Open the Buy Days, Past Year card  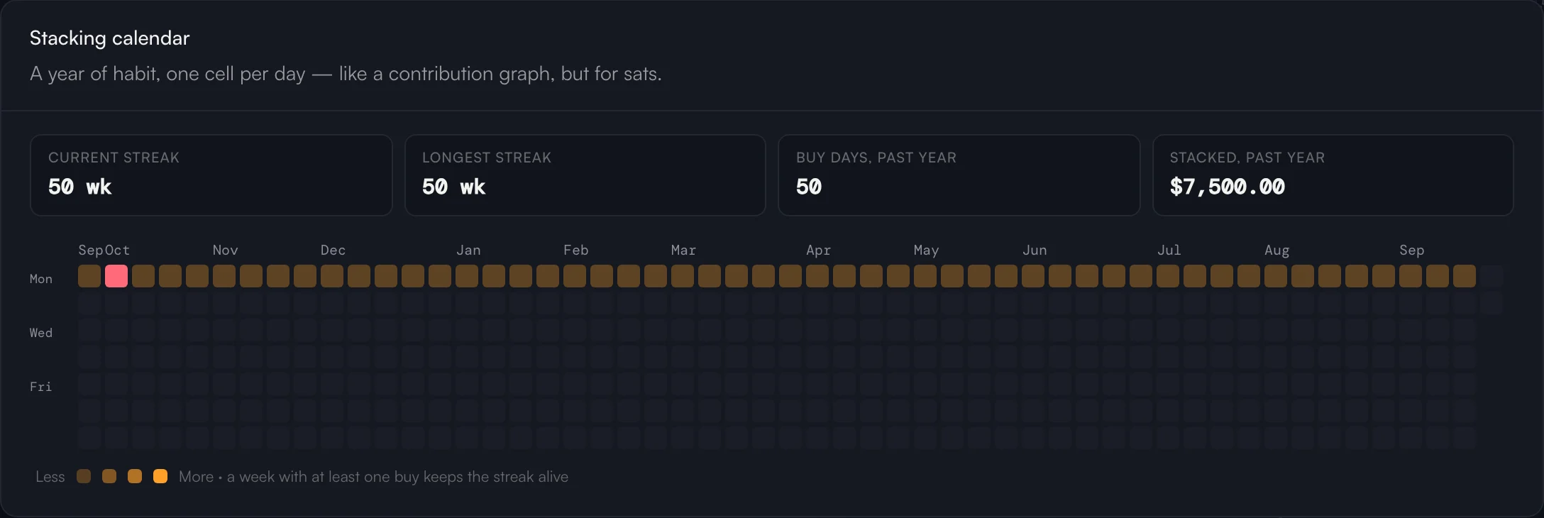tap(959, 175)
